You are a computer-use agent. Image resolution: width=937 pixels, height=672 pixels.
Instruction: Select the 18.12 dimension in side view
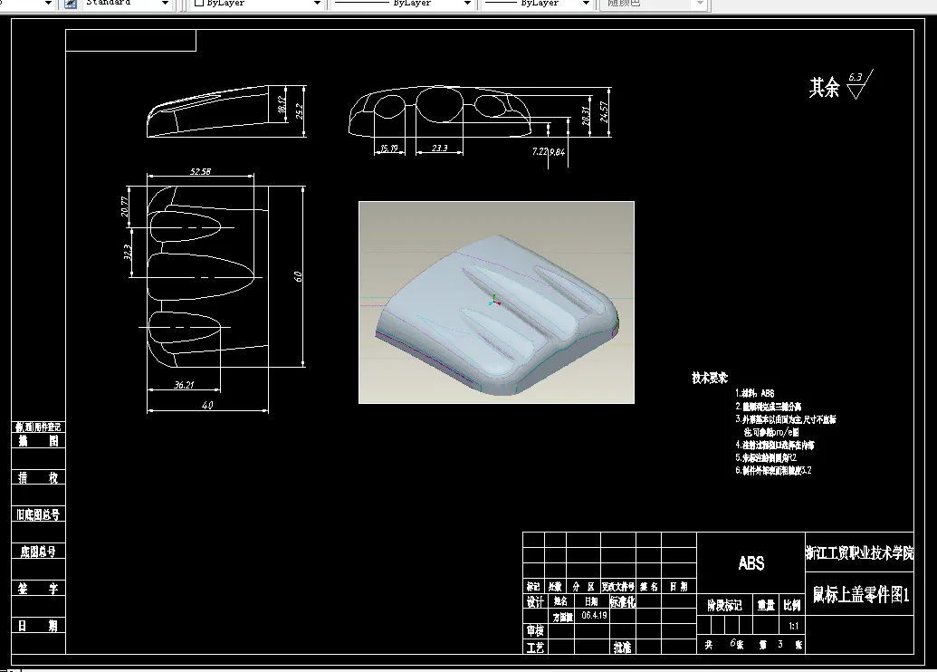(x=282, y=105)
